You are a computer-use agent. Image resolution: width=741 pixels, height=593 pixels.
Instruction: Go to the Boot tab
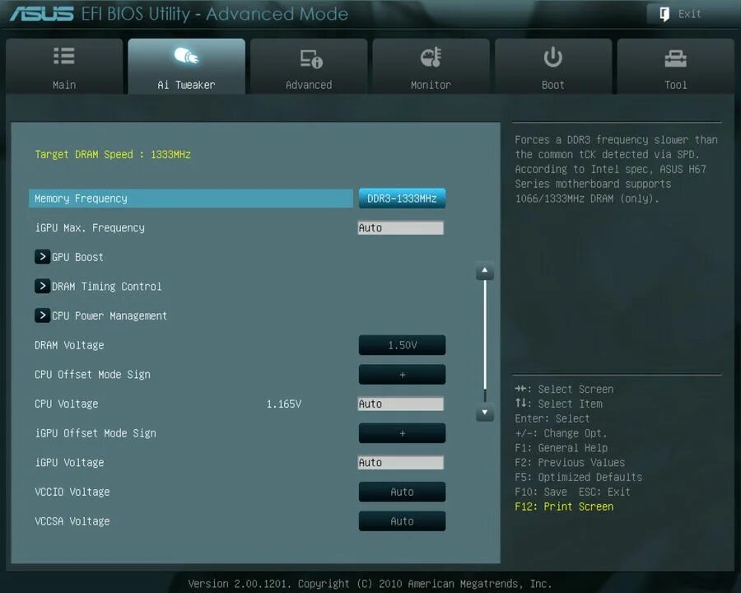tap(553, 66)
